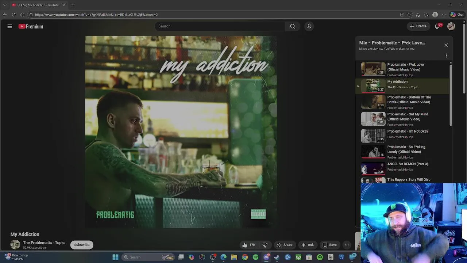Image resolution: width=467 pixels, height=263 pixels.
Task: Open a new browser tab
Action: 73,5
